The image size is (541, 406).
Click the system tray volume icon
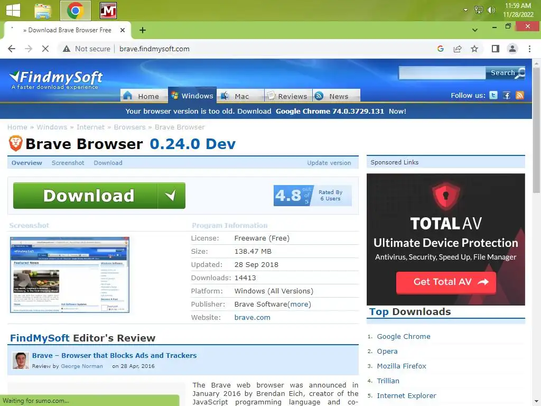[x=491, y=10]
